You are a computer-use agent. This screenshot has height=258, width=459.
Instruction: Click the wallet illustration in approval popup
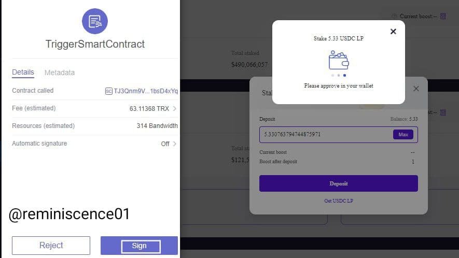click(x=339, y=60)
